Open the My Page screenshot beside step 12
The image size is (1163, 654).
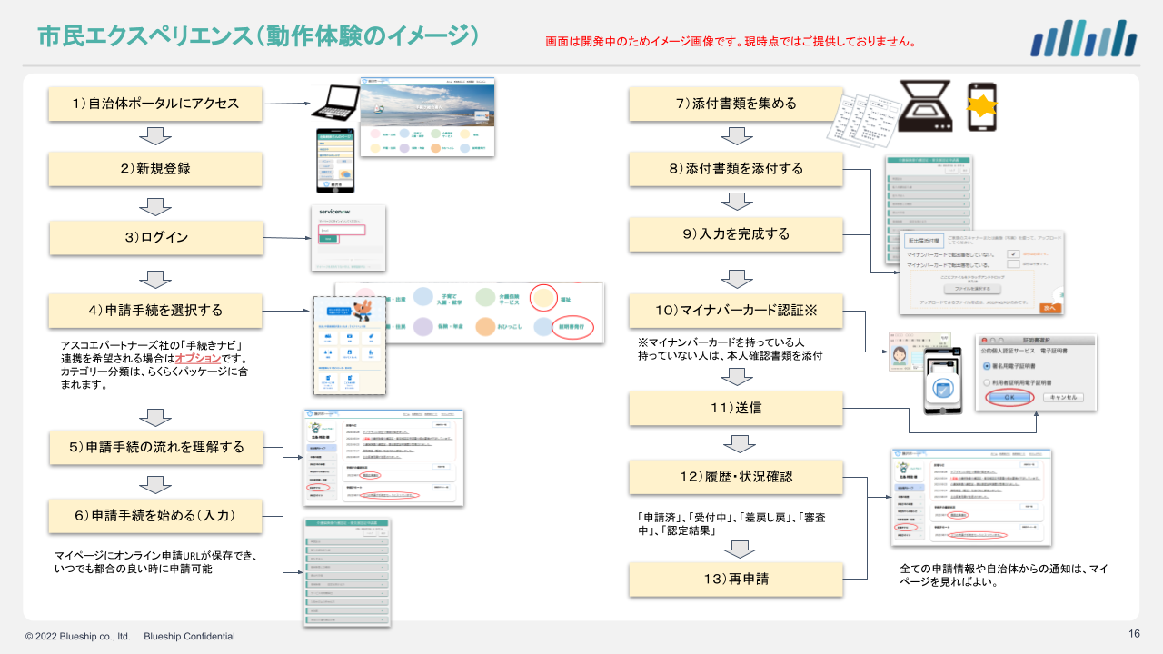pyautogui.click(x=971, y=497)
